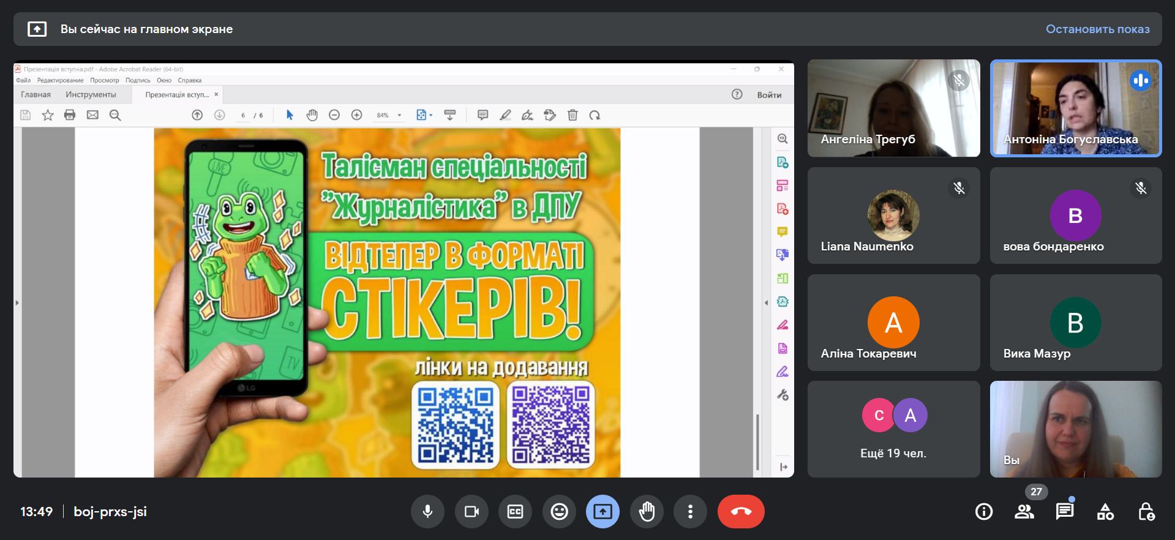Open Справка menu

tap(190, 80)
